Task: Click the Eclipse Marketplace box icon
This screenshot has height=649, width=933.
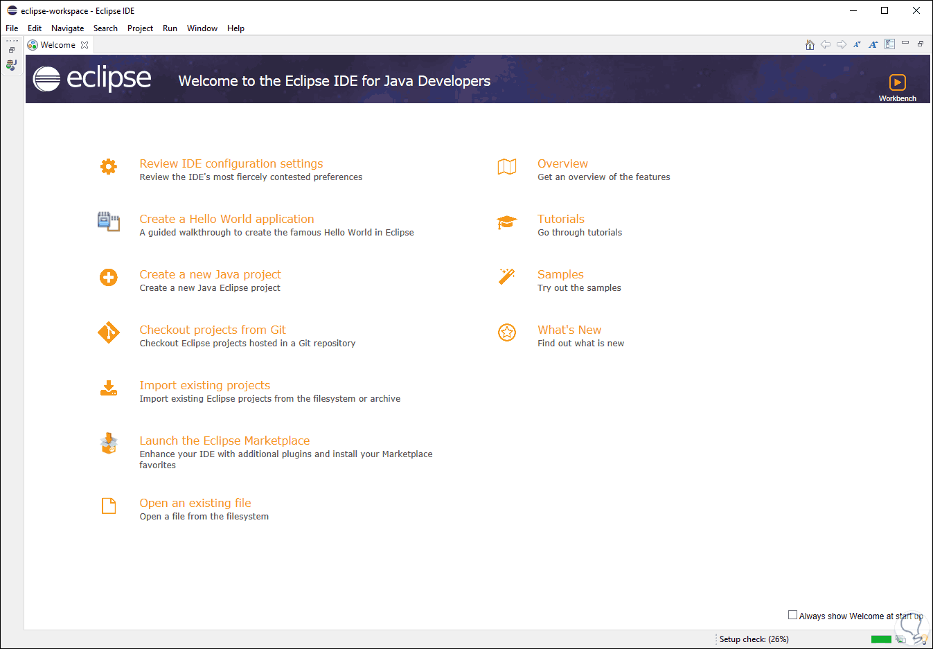Action: pos(109,443)
